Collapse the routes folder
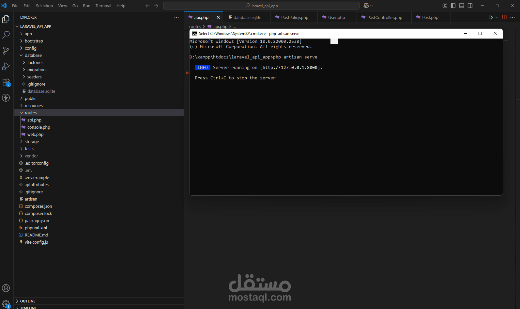 [31, 113]
